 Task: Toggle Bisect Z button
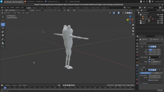point(158,52)
